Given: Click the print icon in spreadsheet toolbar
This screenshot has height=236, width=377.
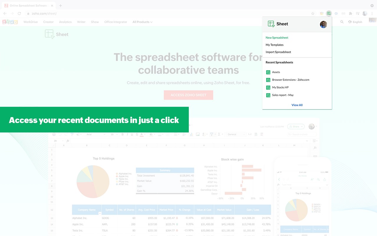Looking at the screenshot, I should tap(54, 135).
